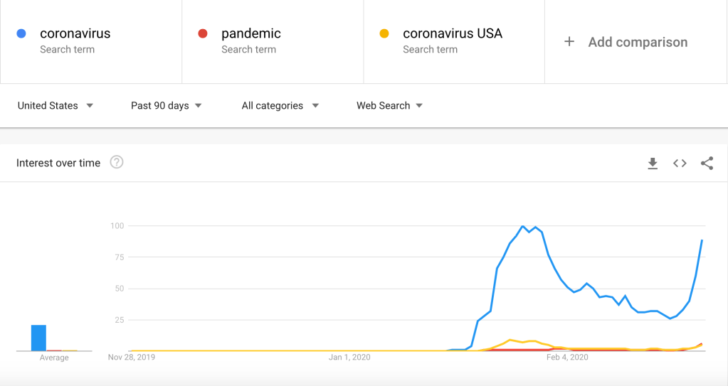Viewport: 728px width, 386px height.
Task: Edit the pandemic search term
Action: click(251, 33)
